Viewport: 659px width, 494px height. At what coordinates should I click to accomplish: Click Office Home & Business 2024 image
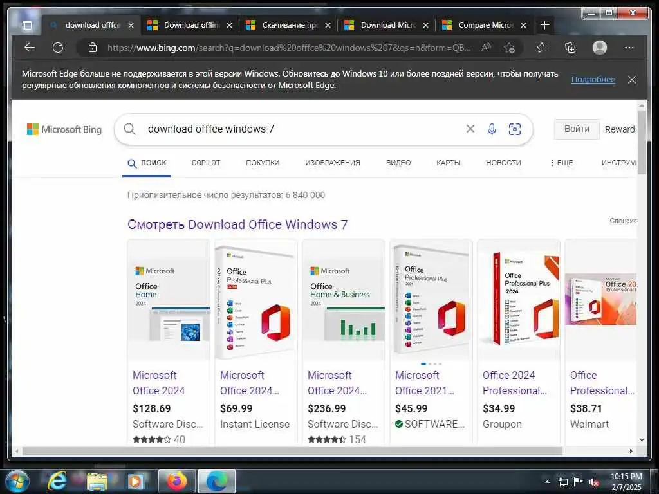344,300
